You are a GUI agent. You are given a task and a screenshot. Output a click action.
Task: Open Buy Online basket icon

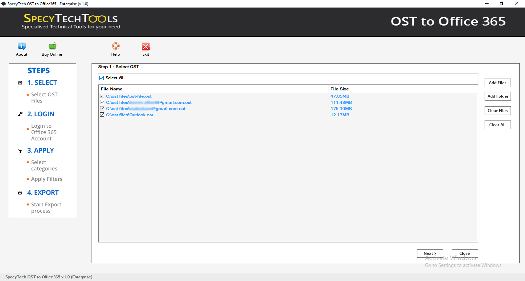pos(52,46)
